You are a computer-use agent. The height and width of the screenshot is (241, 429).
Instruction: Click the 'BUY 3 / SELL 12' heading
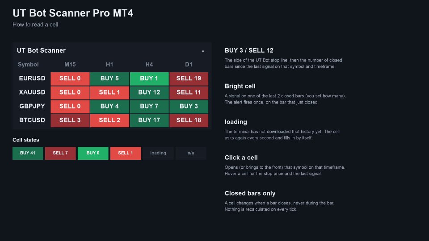pos(249,50)
